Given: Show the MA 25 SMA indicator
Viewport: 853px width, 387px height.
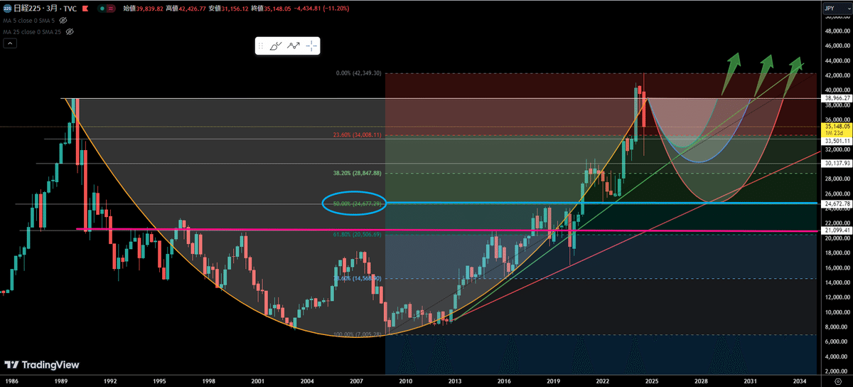Looking at the screenshot, I should [69, 32].
